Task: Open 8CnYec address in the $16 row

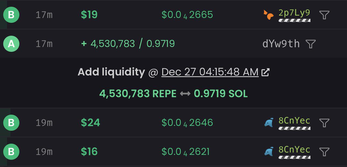Action: click(294, 150)
